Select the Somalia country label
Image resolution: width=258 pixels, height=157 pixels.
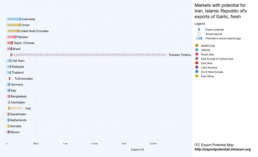[15, 126]
